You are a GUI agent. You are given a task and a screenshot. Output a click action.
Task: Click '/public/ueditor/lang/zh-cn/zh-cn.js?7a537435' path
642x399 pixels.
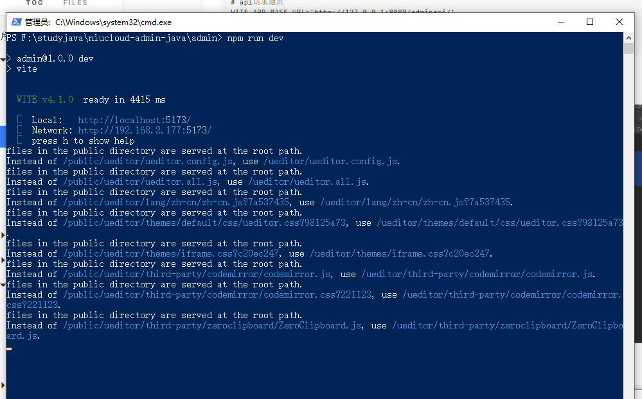tap(176, 202)
